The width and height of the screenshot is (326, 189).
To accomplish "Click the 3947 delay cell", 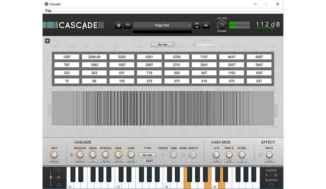I will [x=259, y=65].
